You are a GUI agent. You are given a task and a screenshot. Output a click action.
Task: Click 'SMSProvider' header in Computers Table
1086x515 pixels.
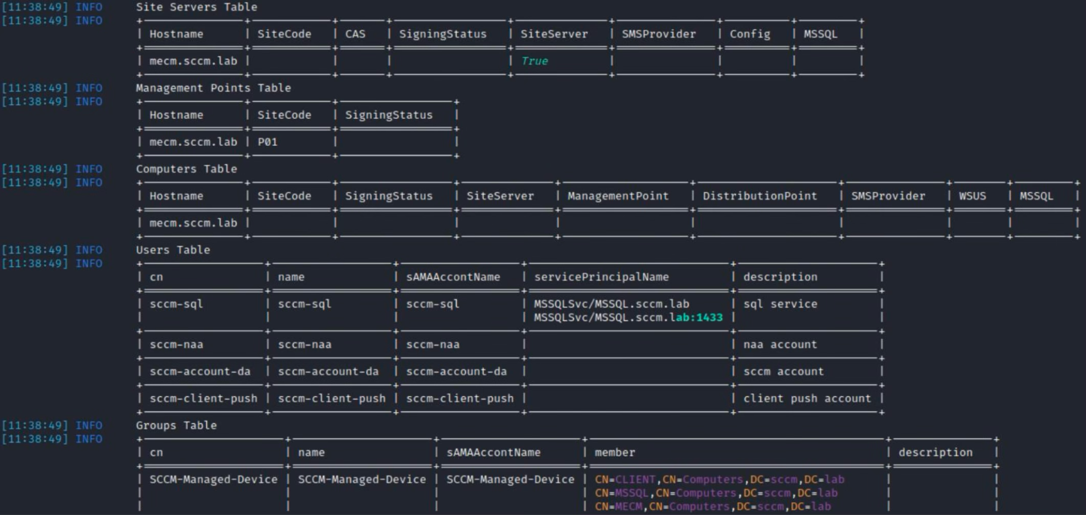coord(888,196)
